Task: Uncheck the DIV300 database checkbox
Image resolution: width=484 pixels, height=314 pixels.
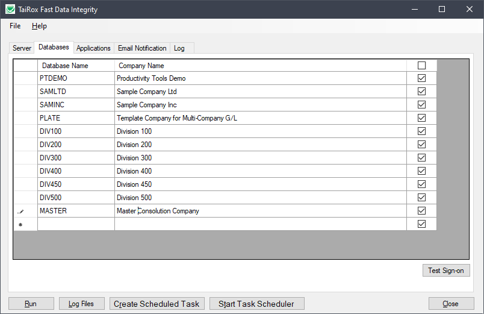Action: click(x=421, y=158)
